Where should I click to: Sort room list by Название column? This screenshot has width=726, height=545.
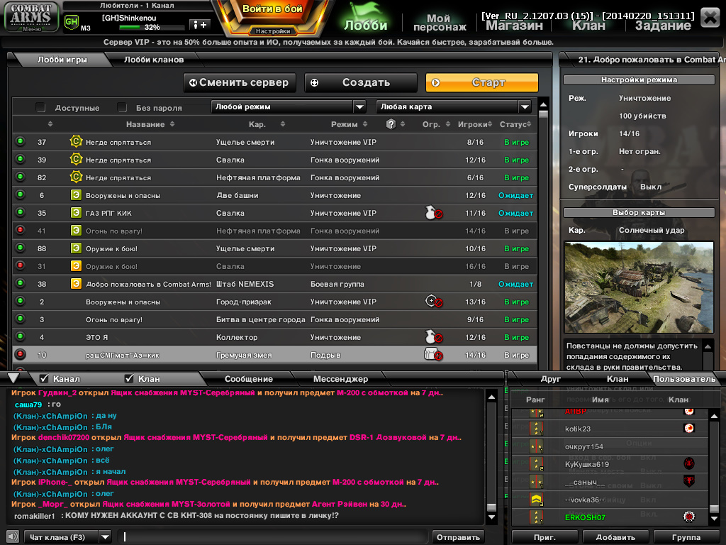pyautogui.click(x=150, y=124)
